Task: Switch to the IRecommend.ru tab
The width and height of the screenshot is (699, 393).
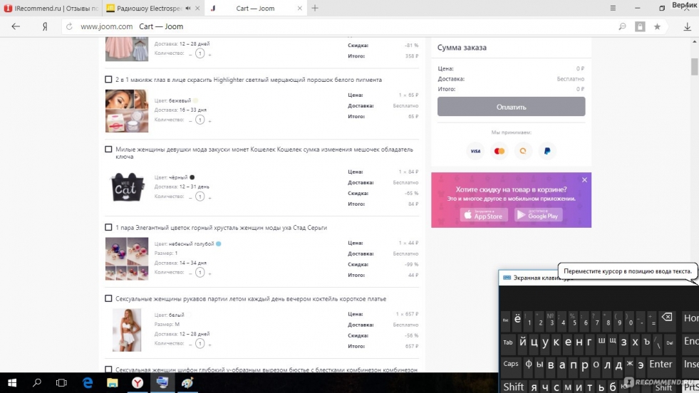Action: point(48,8)
